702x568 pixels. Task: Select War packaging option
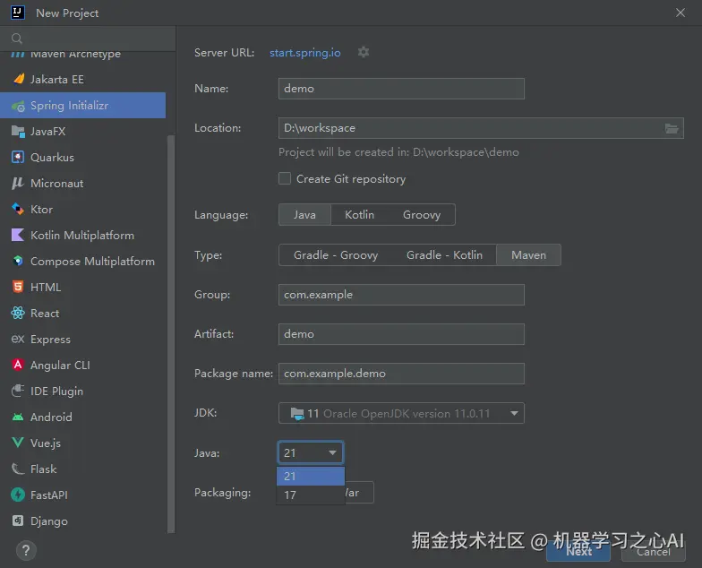point(359,493)
